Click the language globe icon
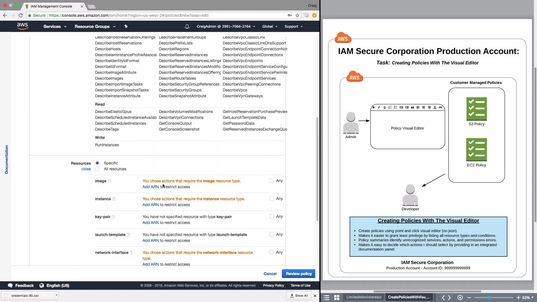537x302 pixels. (42, 285)
